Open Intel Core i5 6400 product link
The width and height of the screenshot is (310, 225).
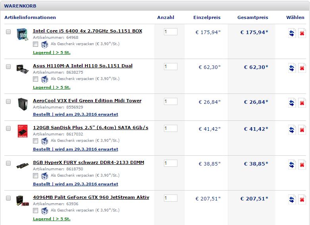tap(87, 31)
